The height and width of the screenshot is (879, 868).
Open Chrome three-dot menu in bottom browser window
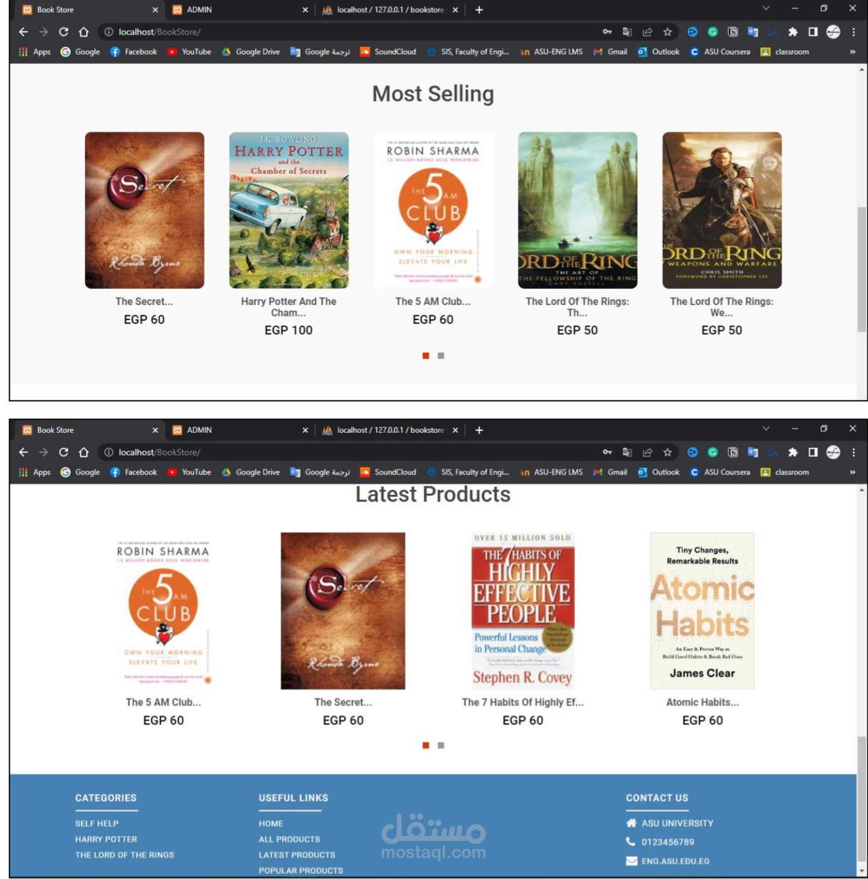(854, 452)
